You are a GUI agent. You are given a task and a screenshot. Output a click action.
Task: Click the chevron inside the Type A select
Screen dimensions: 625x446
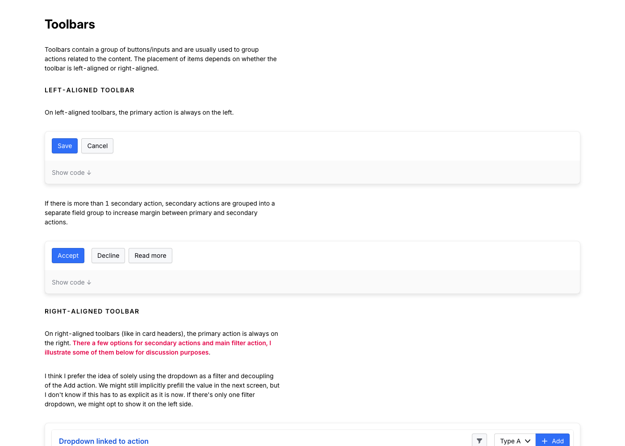(528, 441)
